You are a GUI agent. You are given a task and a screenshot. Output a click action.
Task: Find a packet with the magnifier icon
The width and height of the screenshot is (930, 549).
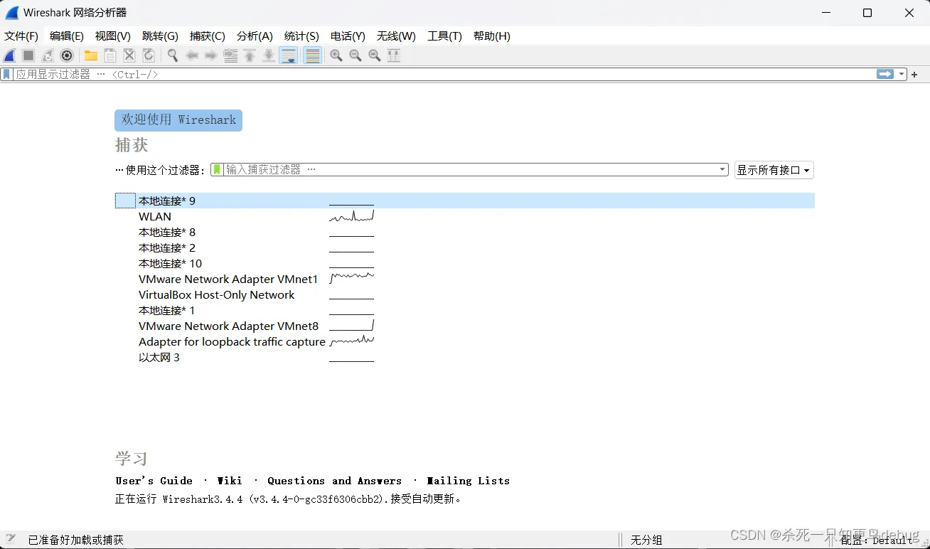click(173, 55)
